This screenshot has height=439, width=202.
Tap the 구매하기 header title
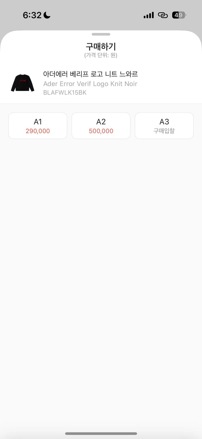tap(101, 46)
